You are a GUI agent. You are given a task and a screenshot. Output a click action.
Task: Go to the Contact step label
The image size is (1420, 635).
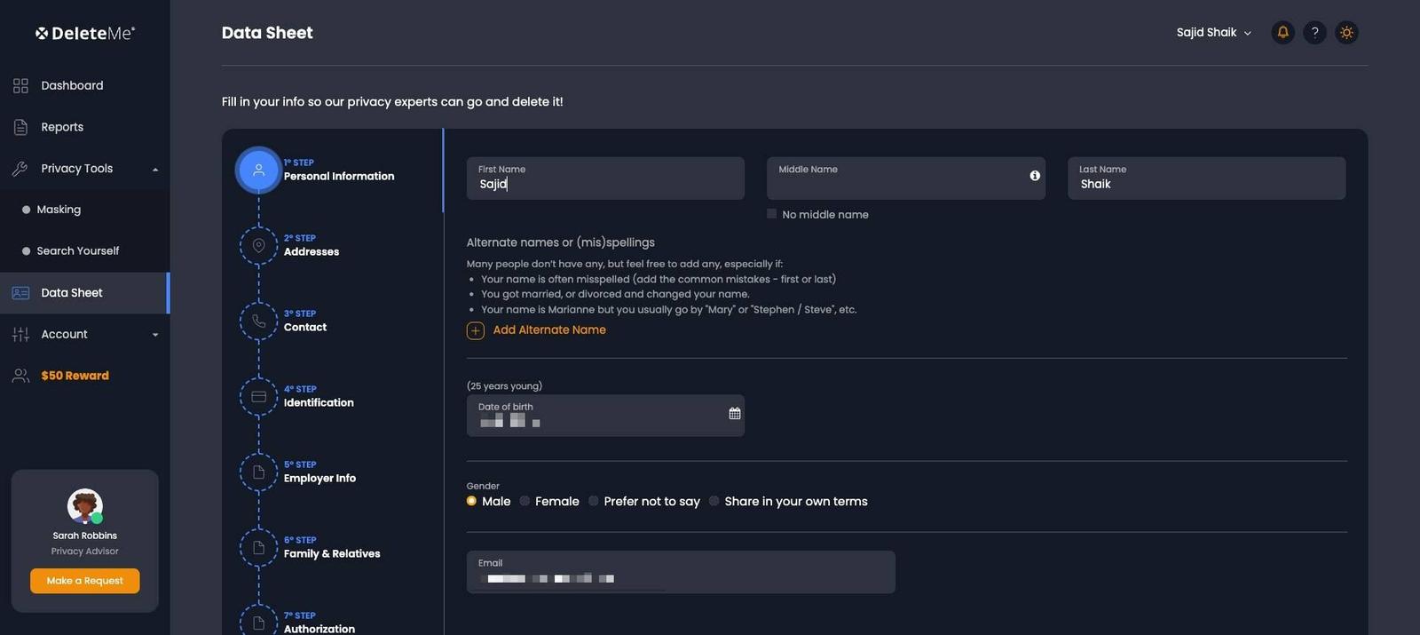tap(305, 328)
